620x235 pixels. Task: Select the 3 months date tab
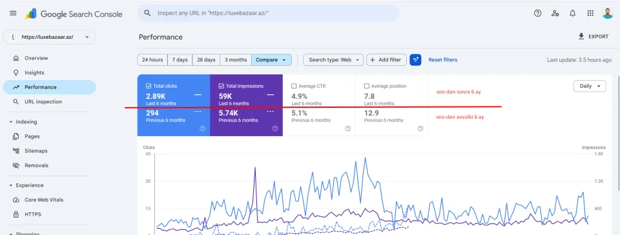pyautogui.click(x=236, y=59)
